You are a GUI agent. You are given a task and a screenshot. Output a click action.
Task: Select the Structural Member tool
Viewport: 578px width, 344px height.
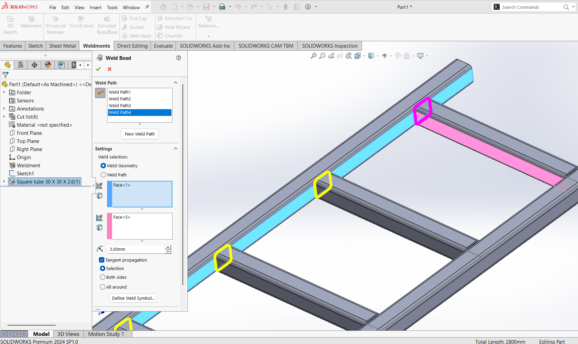(56, 25)
